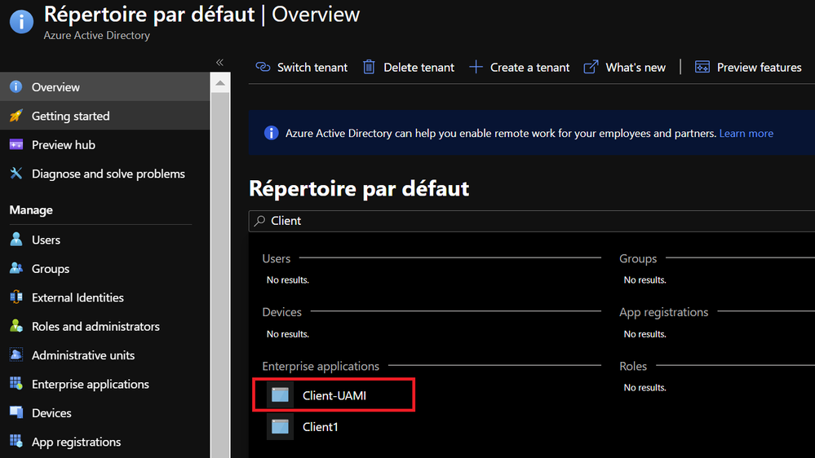Open Getting started in the sidebar

(x=105, y=116)
